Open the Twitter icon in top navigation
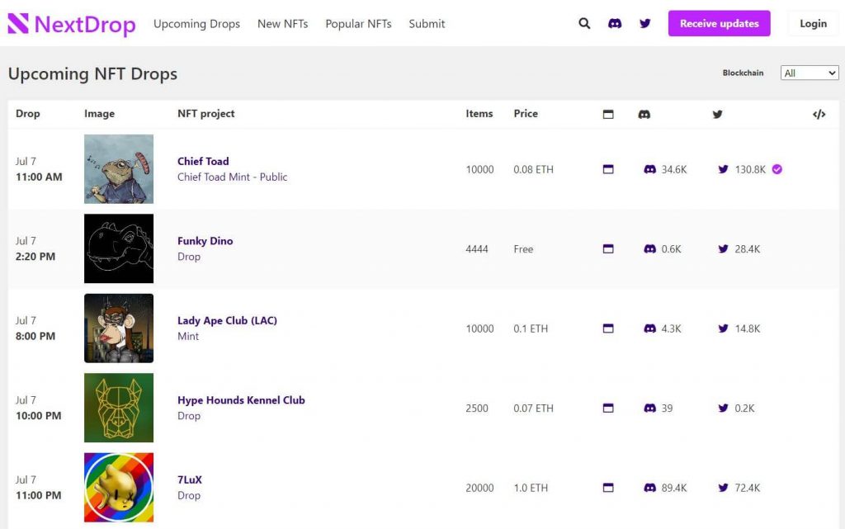Viewport: 845px width, 529px height. [645, 24]
